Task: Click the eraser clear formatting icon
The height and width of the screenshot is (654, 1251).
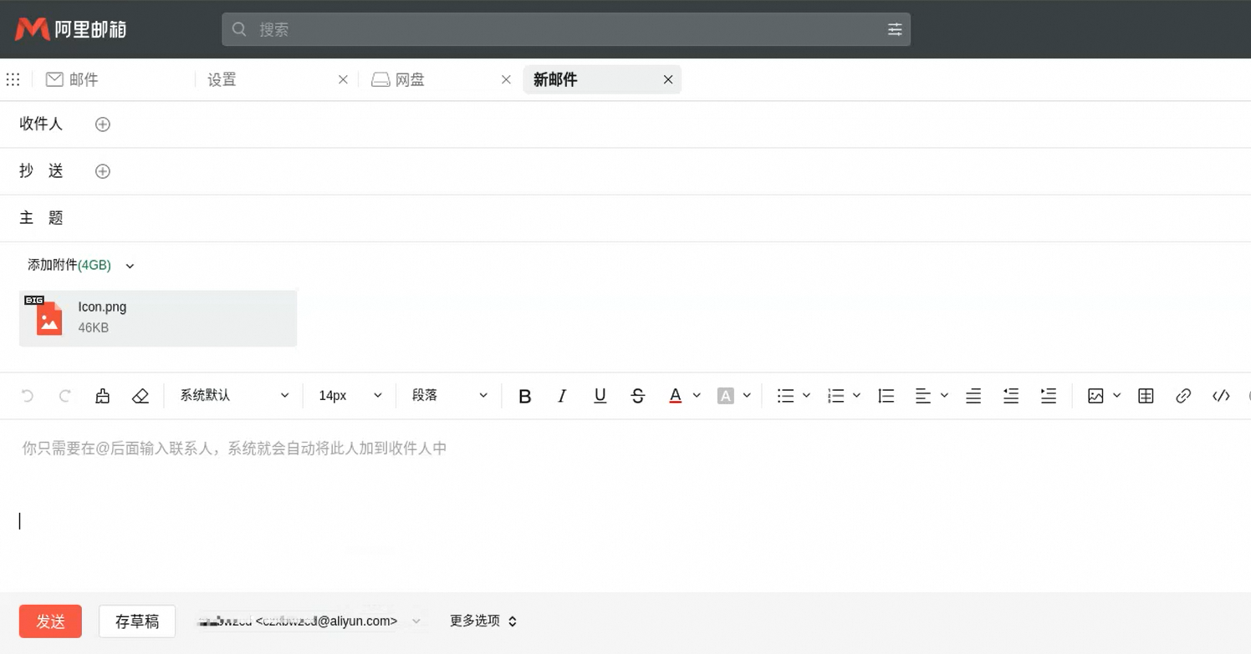Action: click(x=140, y=396)
